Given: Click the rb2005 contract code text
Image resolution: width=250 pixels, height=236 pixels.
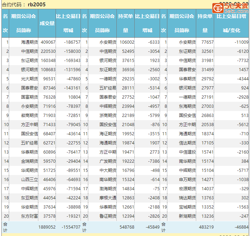Looking at the screenshot, I should click(x=37, y=5).
